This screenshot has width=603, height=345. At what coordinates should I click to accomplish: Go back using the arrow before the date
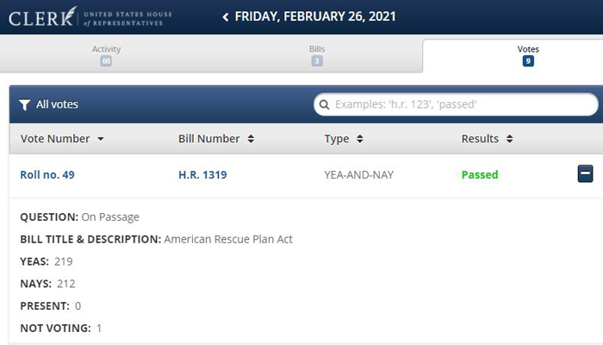(226, 17)
